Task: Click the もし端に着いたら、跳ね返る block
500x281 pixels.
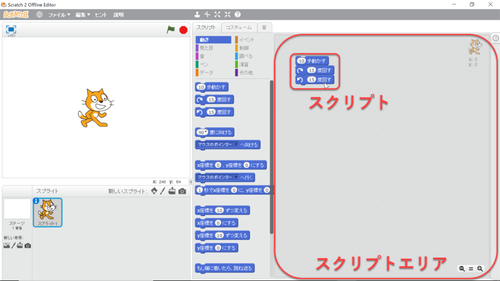Action: coord(225,268)
